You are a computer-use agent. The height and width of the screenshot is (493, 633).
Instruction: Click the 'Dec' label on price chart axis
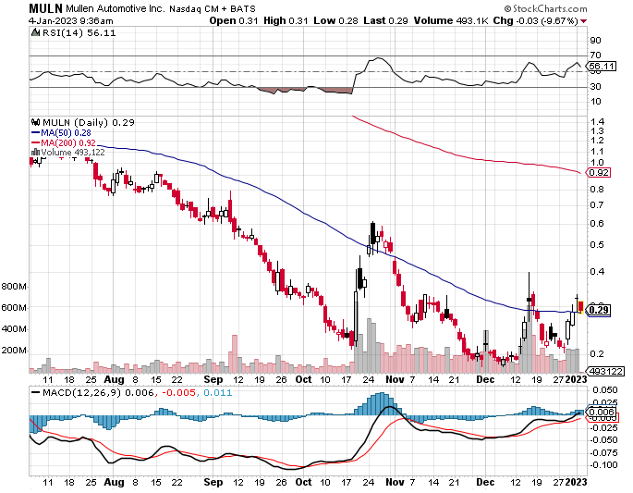pyautogui.click(x=485, y=379)
